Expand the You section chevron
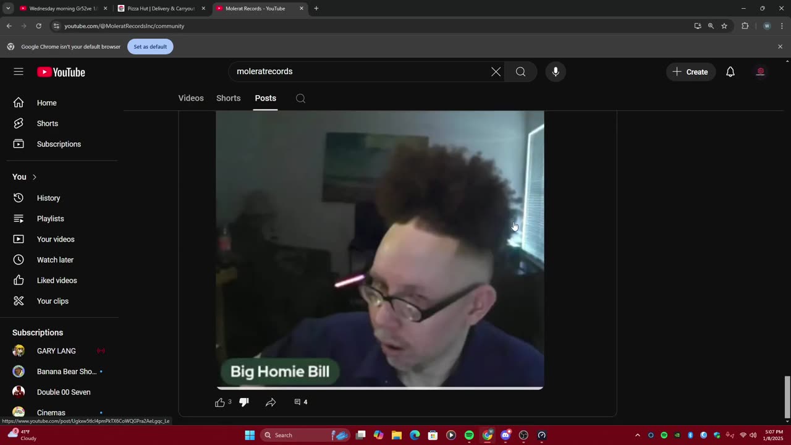 [x=35, y=177]
